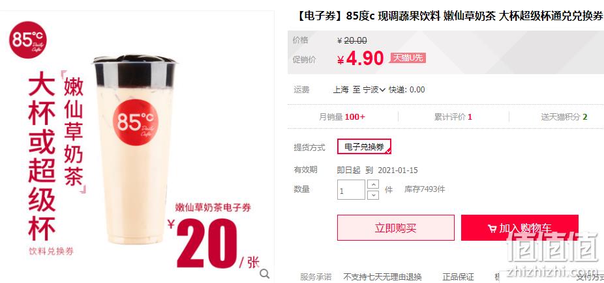Click the 天猫U先 promotion tag

(x=408, y=58)
